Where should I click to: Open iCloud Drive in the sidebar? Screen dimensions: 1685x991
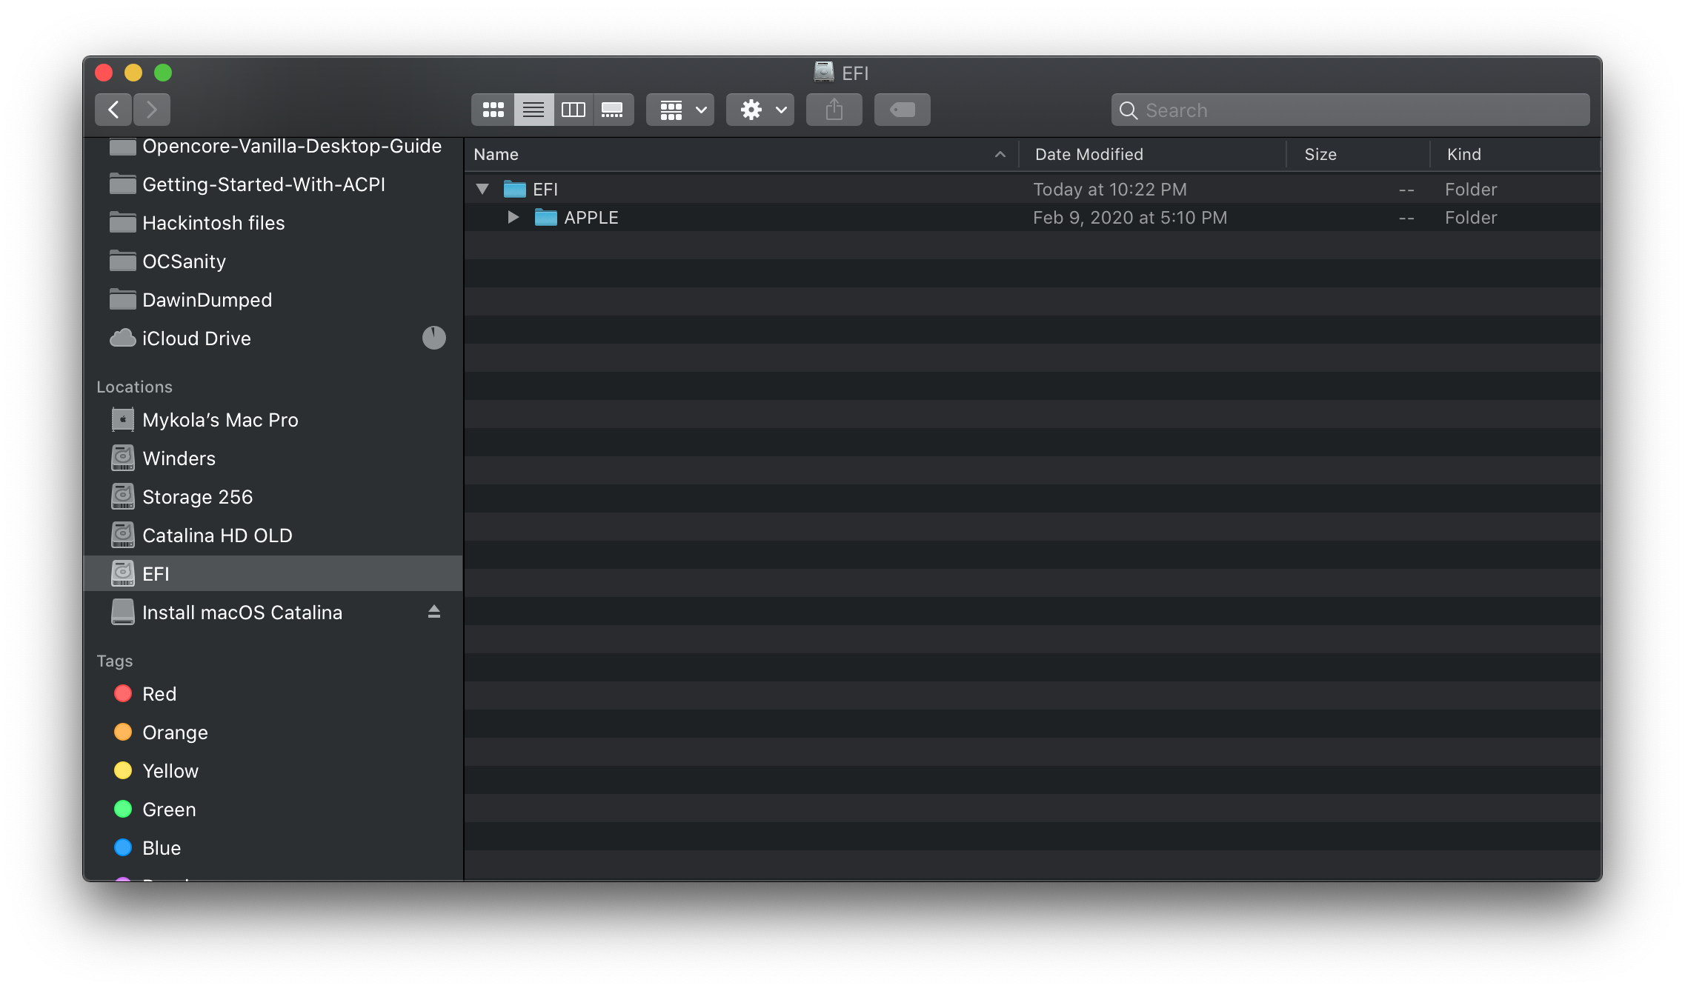[196, 338]
